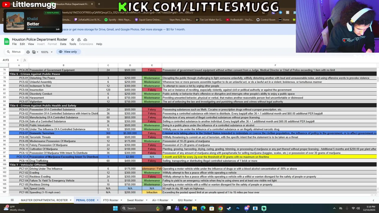Switch to GIU Roster sheet tab
379x213 pixels.
(185, 200)
